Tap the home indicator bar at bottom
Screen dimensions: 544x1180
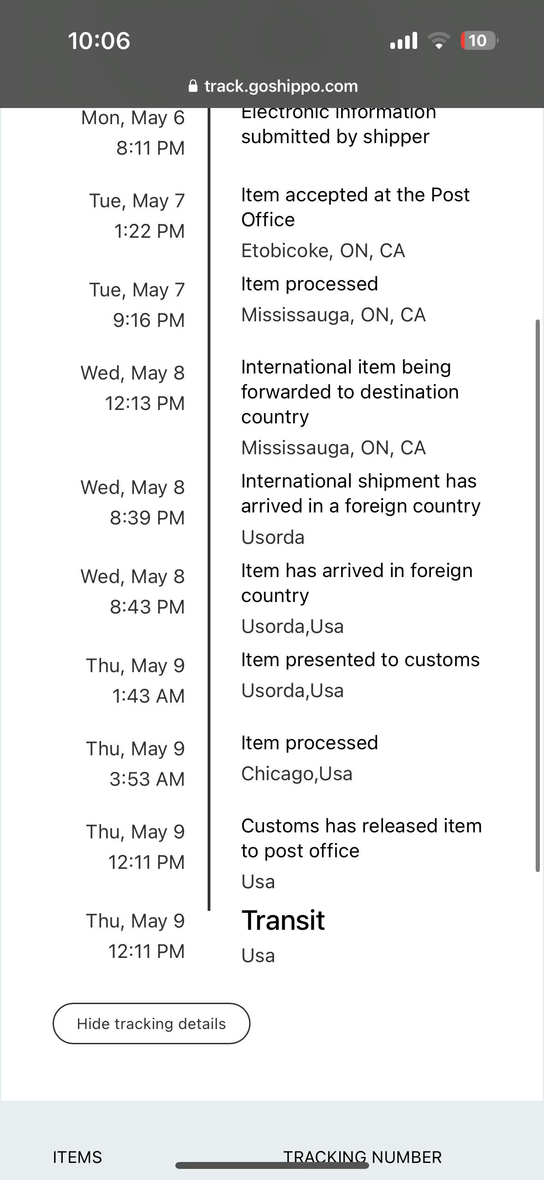pyautogui.click(x=272, y=1166)
